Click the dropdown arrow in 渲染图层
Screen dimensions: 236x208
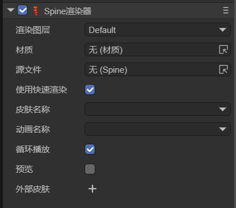[x=222, y=30]
